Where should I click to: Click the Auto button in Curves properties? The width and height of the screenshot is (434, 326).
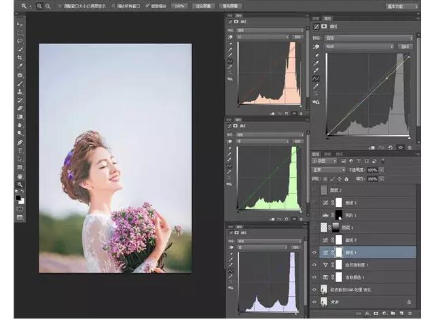tap(405, 46)
